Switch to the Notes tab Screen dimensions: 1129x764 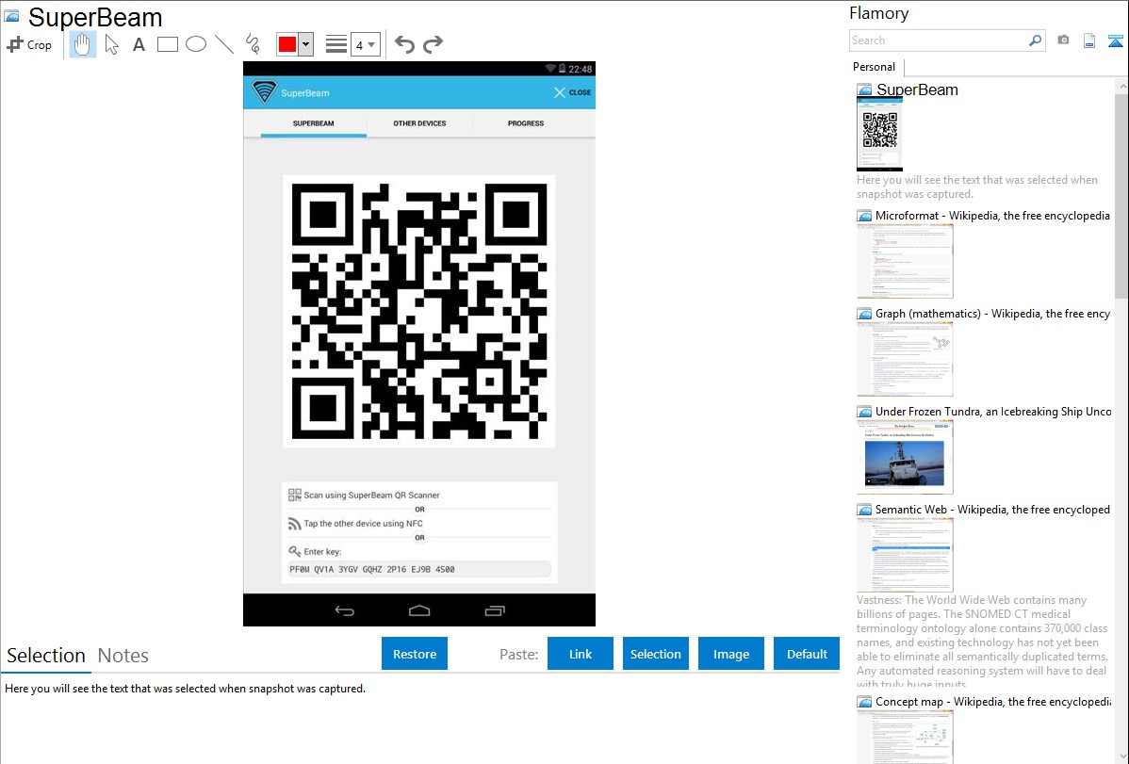[123, 656]
